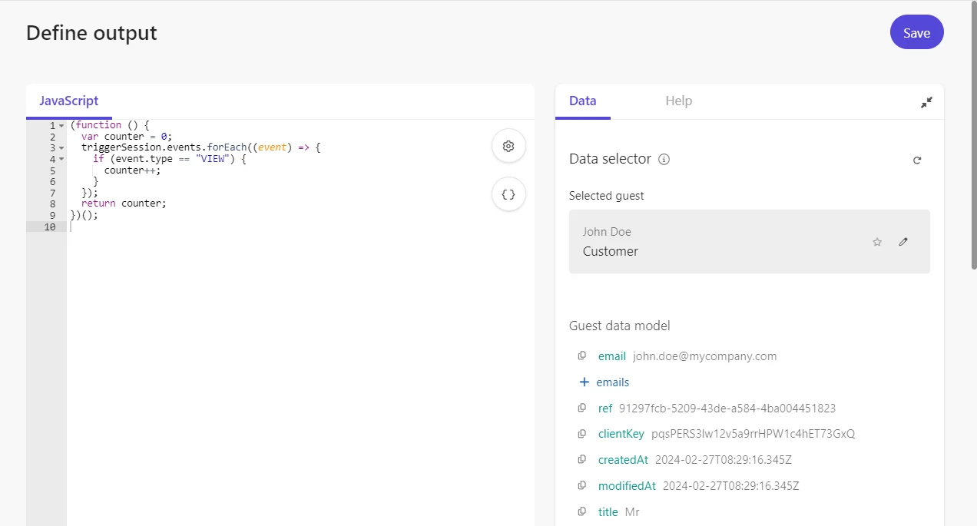Copy the createdAt field path
977x526 pixels.
(582, 459)
